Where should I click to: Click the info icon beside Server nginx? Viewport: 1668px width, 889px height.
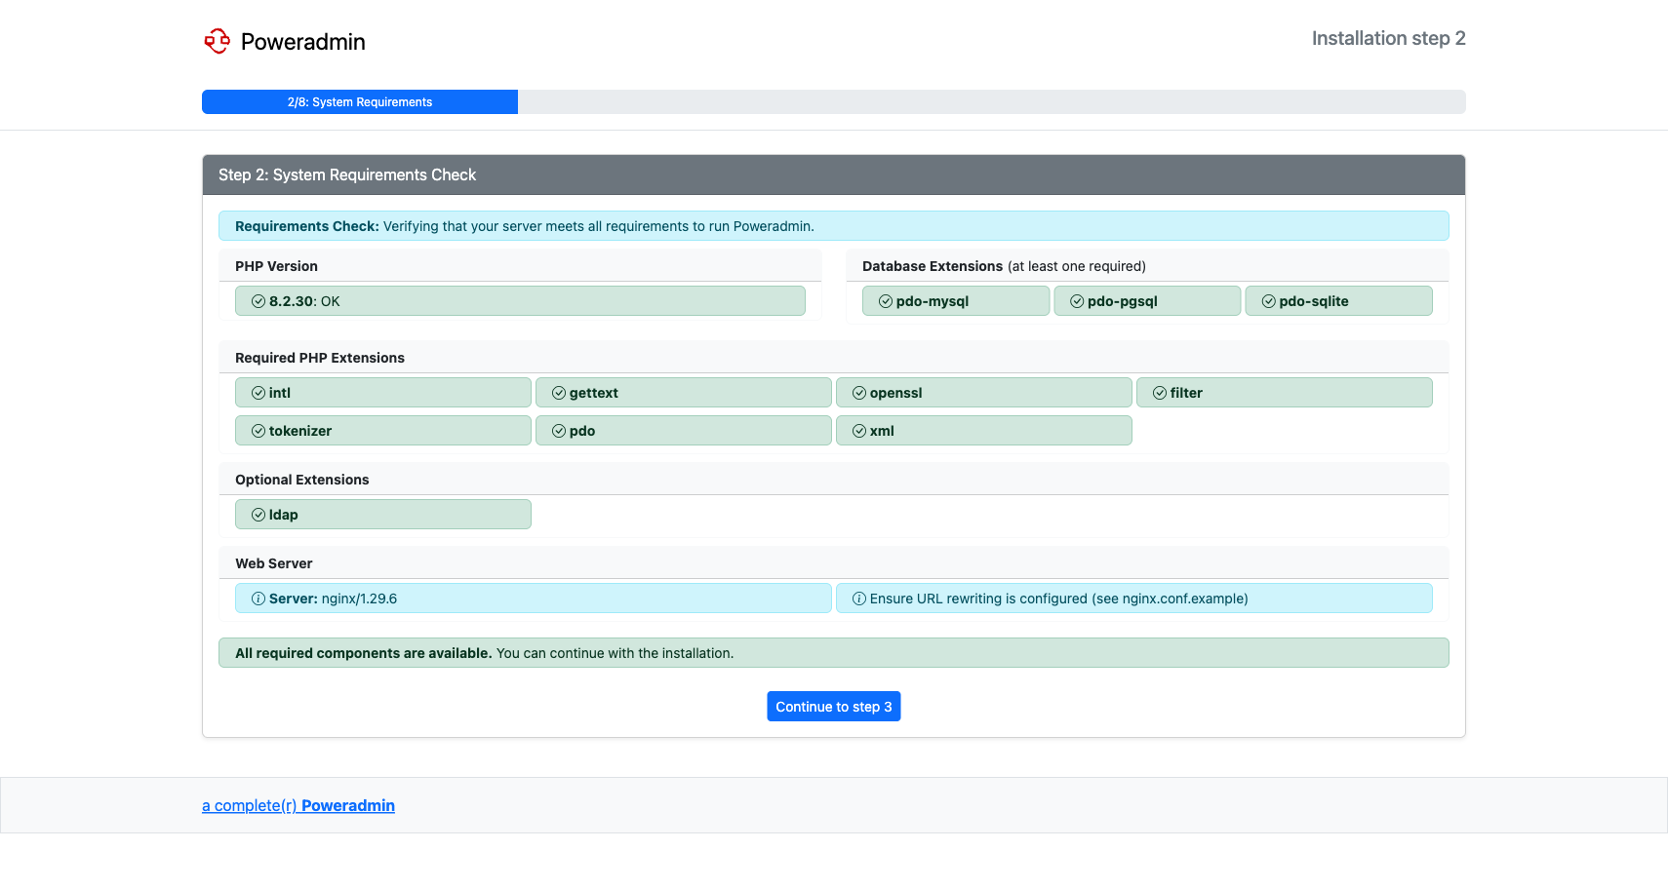(258, 599)
